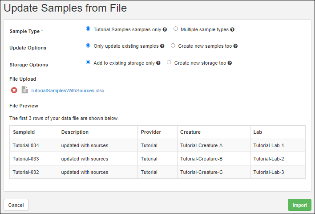Image resolution: width=315 pixels, height=214 pixels.
Task: Click help icon beside Add to existing storage only
Action: coord(158,63)
